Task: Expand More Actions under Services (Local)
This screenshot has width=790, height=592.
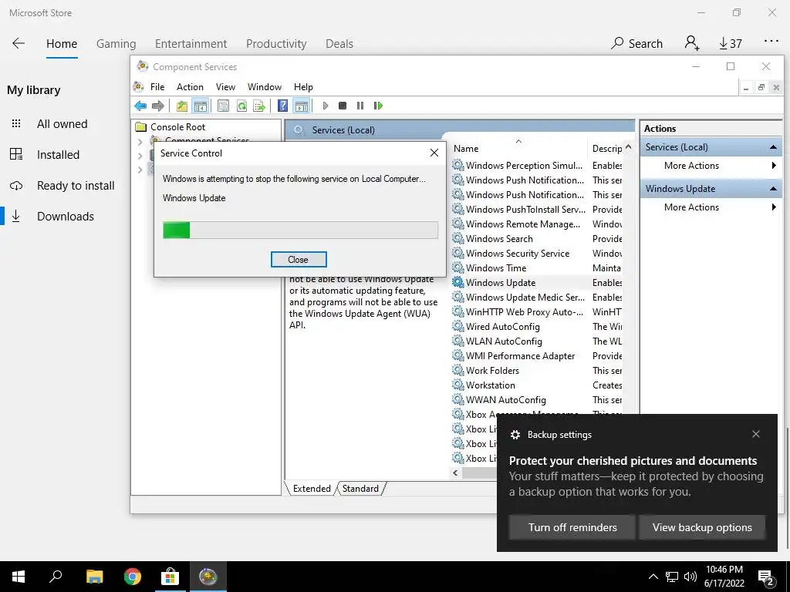Action: tap(711, 166)
